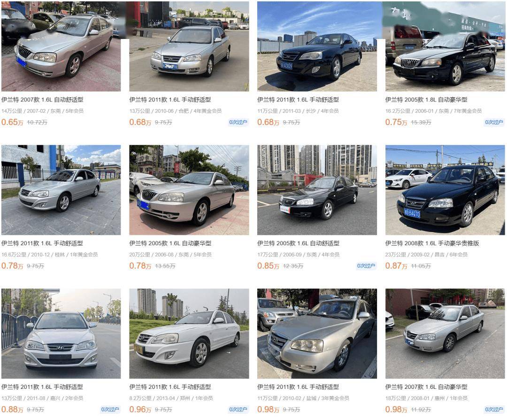View the white Elantra photo from 郑州
This screenshot has height=418, width=507.
pos(189,333)
